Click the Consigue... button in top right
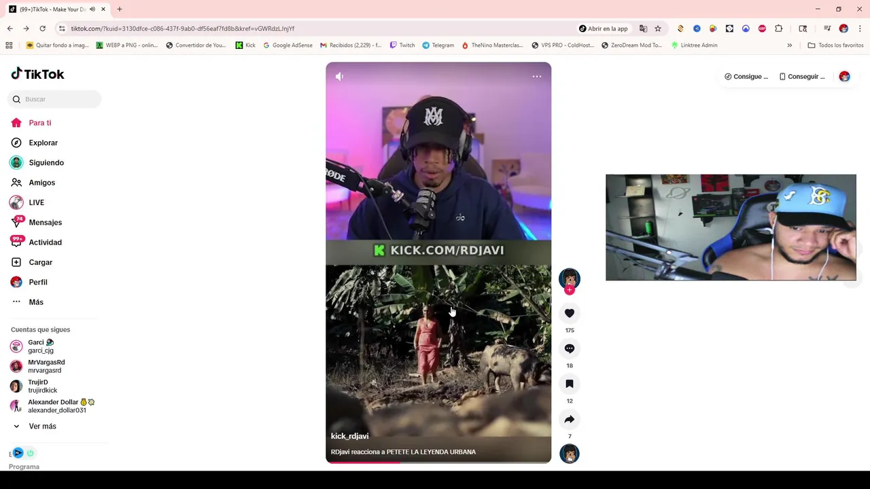 click(x=746, y=77)
